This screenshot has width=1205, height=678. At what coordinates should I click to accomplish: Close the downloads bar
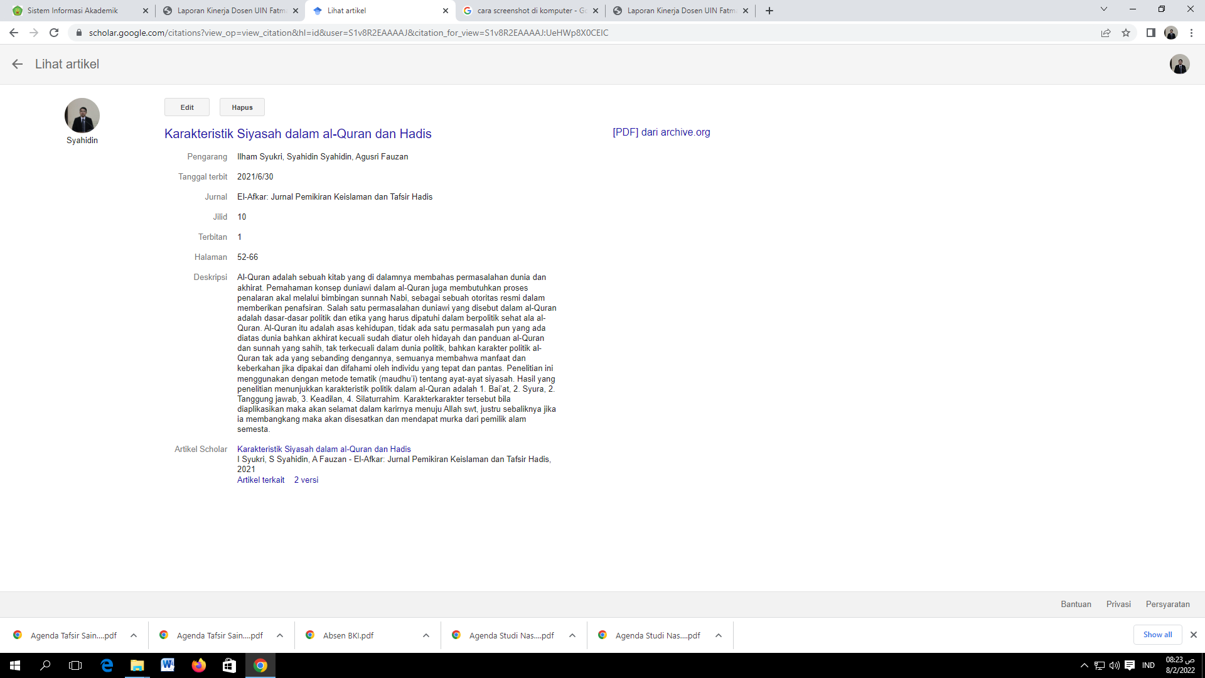click(1193, 635)
